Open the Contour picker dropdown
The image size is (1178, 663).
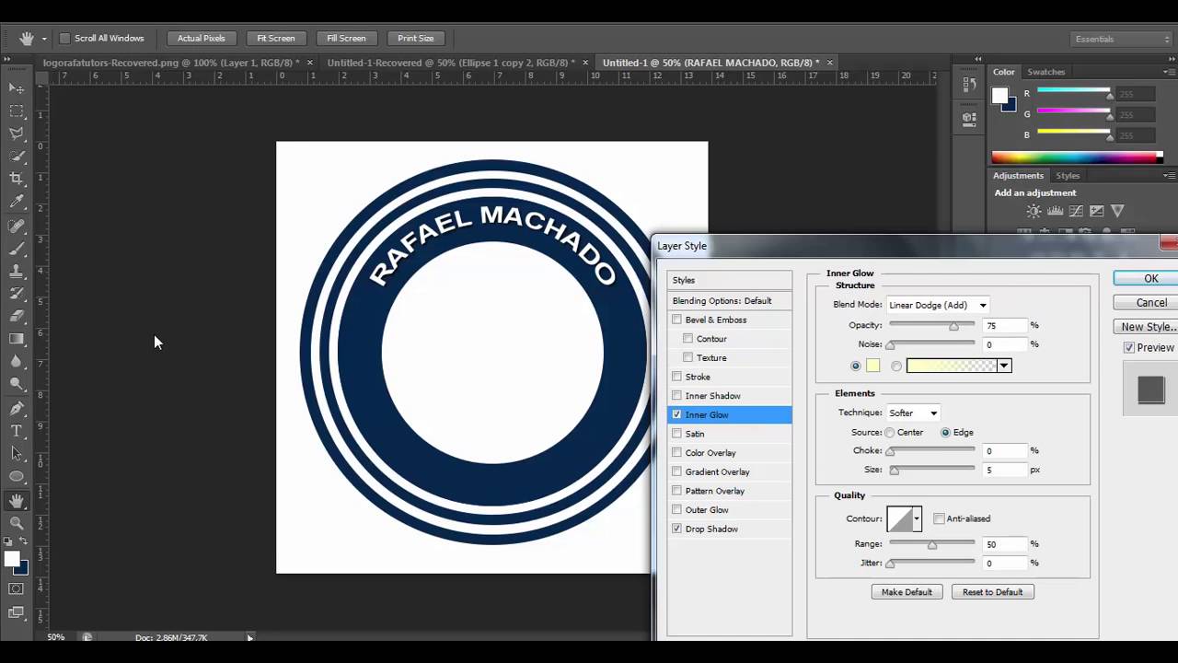917,518
